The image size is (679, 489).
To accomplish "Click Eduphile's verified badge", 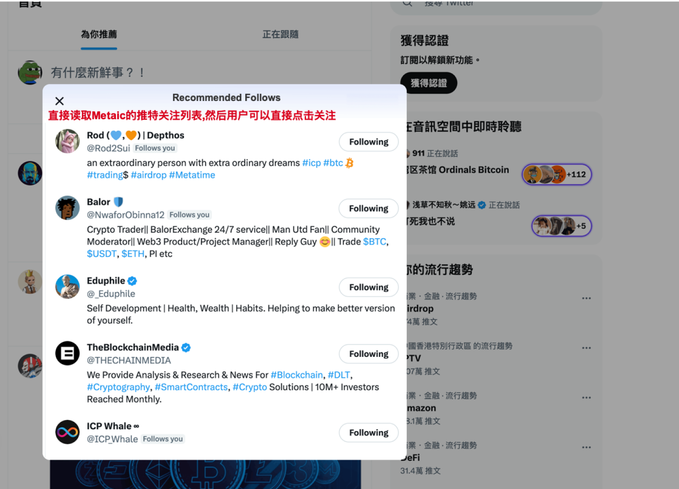I will click(132, 281).
